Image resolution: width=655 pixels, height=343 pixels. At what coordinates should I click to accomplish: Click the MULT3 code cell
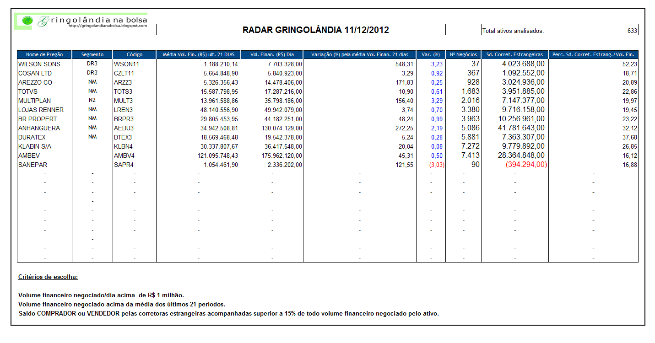(x=123, y=101)
